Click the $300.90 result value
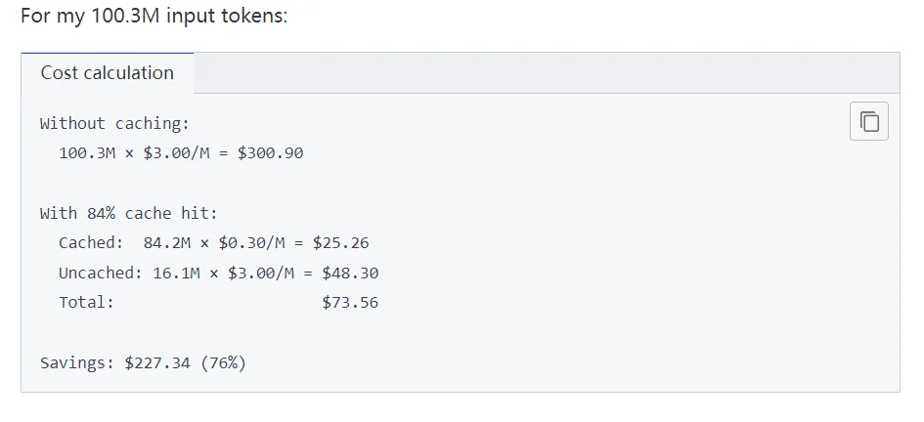 (270, 153)
